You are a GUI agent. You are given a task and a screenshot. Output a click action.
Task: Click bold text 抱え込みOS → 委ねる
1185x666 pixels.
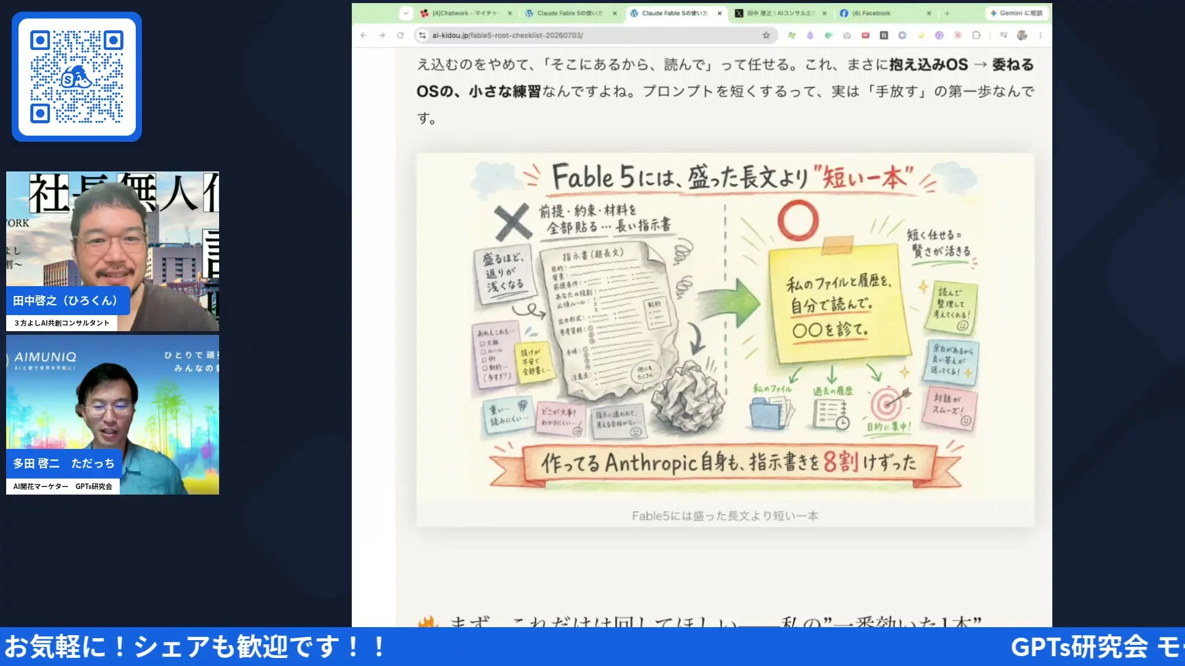click(961, 65)
